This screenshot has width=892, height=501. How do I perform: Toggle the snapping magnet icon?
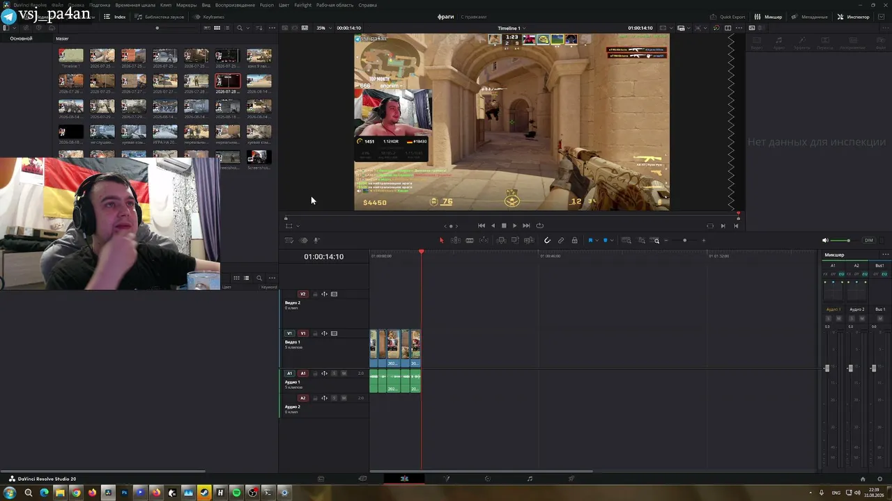(547, 241)
